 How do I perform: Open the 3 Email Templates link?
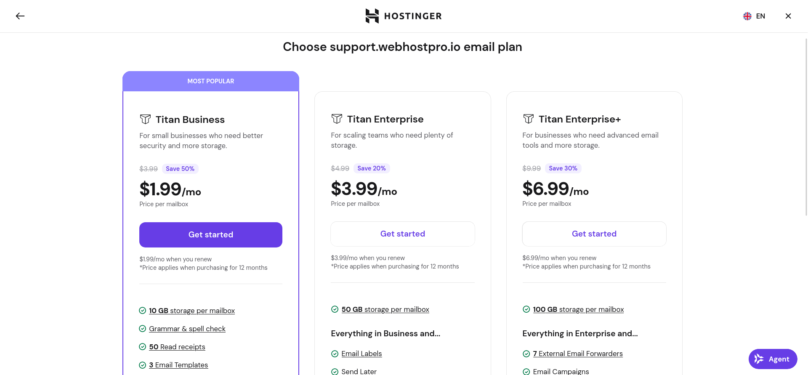click(x=178, y=365)
